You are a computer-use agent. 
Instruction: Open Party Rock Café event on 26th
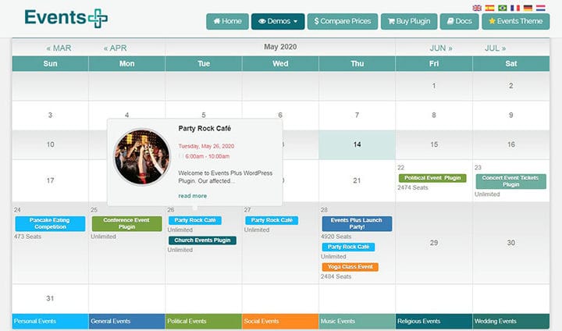pos(195,220)
